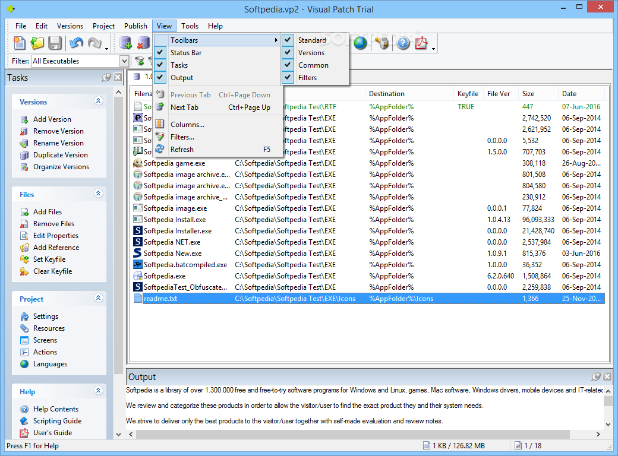618x456 pixels.
Task: Click the blue Help question mark icon
Action: (x=403, y=43)
